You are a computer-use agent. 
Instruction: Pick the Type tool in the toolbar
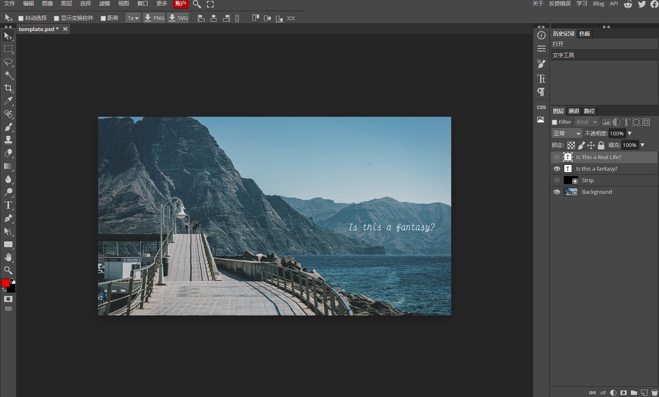[x=8, y=205]
